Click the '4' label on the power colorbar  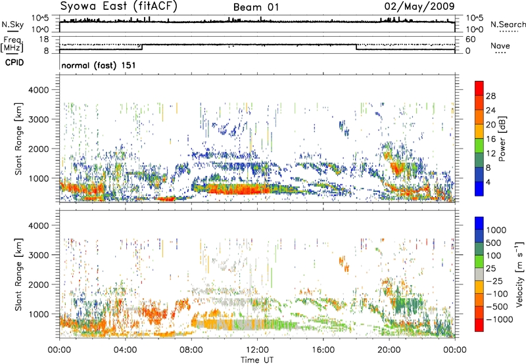488,182
